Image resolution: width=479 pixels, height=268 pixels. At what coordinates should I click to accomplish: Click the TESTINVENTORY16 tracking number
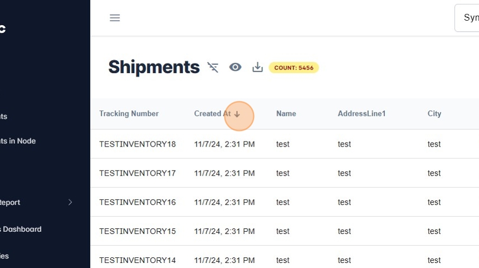click(137, 202)
